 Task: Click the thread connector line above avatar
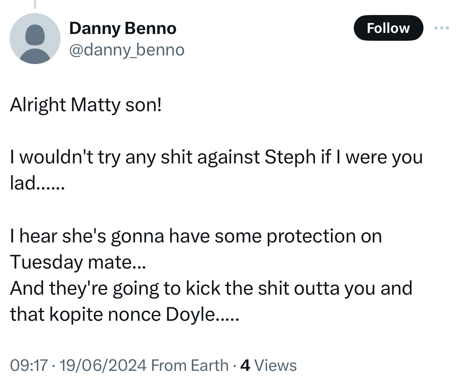tap(35, 4)
